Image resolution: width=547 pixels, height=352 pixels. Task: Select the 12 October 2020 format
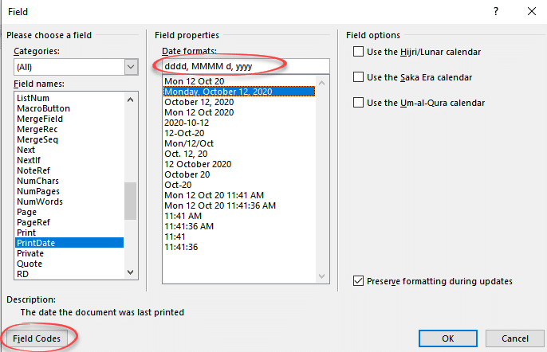point(198,164)
